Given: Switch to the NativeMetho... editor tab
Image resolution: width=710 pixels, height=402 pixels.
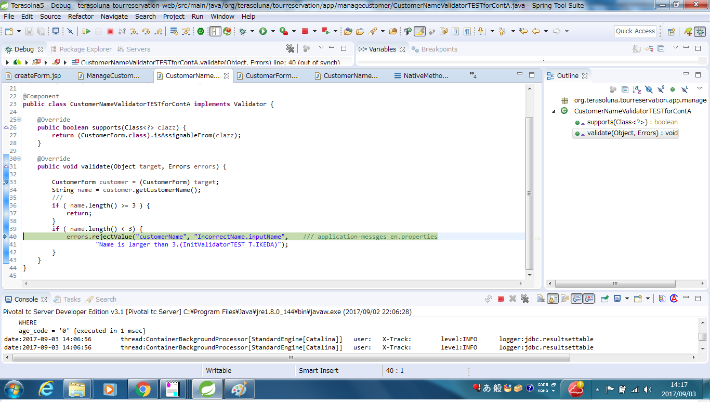Looking at the screenshot, I should 421,75.
